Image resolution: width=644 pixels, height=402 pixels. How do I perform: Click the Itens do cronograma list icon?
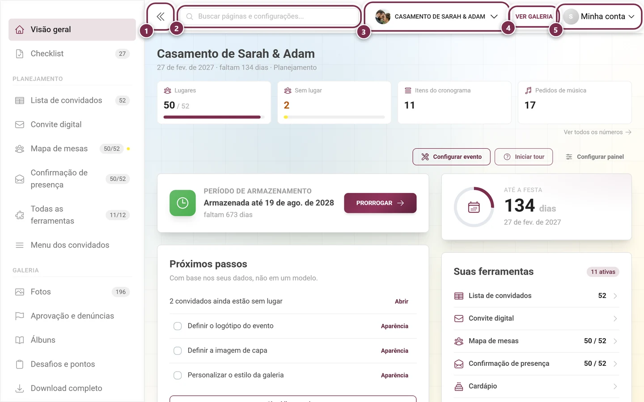(408, 90)
